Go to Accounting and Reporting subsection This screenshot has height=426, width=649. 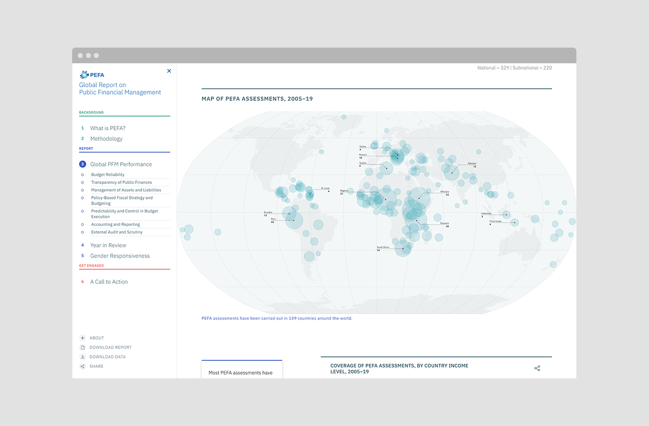point(116,225)
